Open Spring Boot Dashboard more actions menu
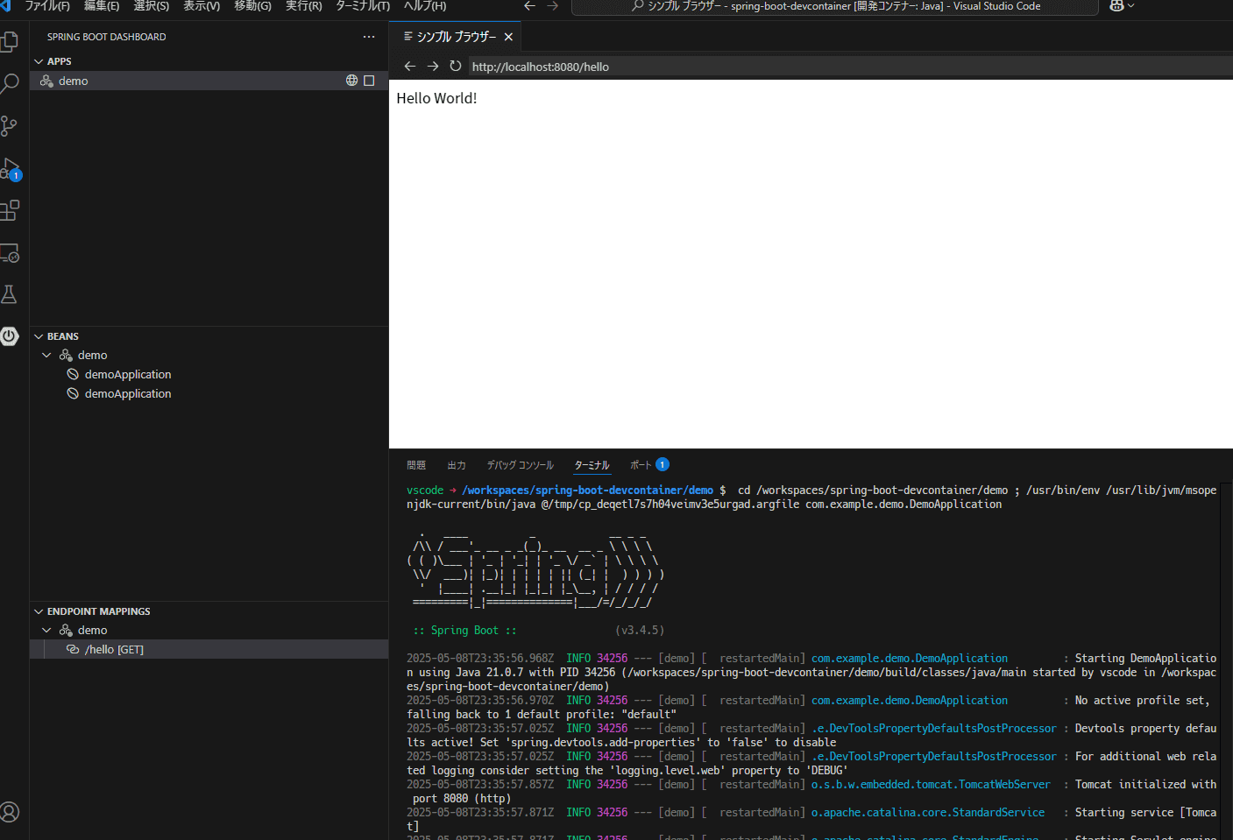1233x840 pixels. [368, 36]
